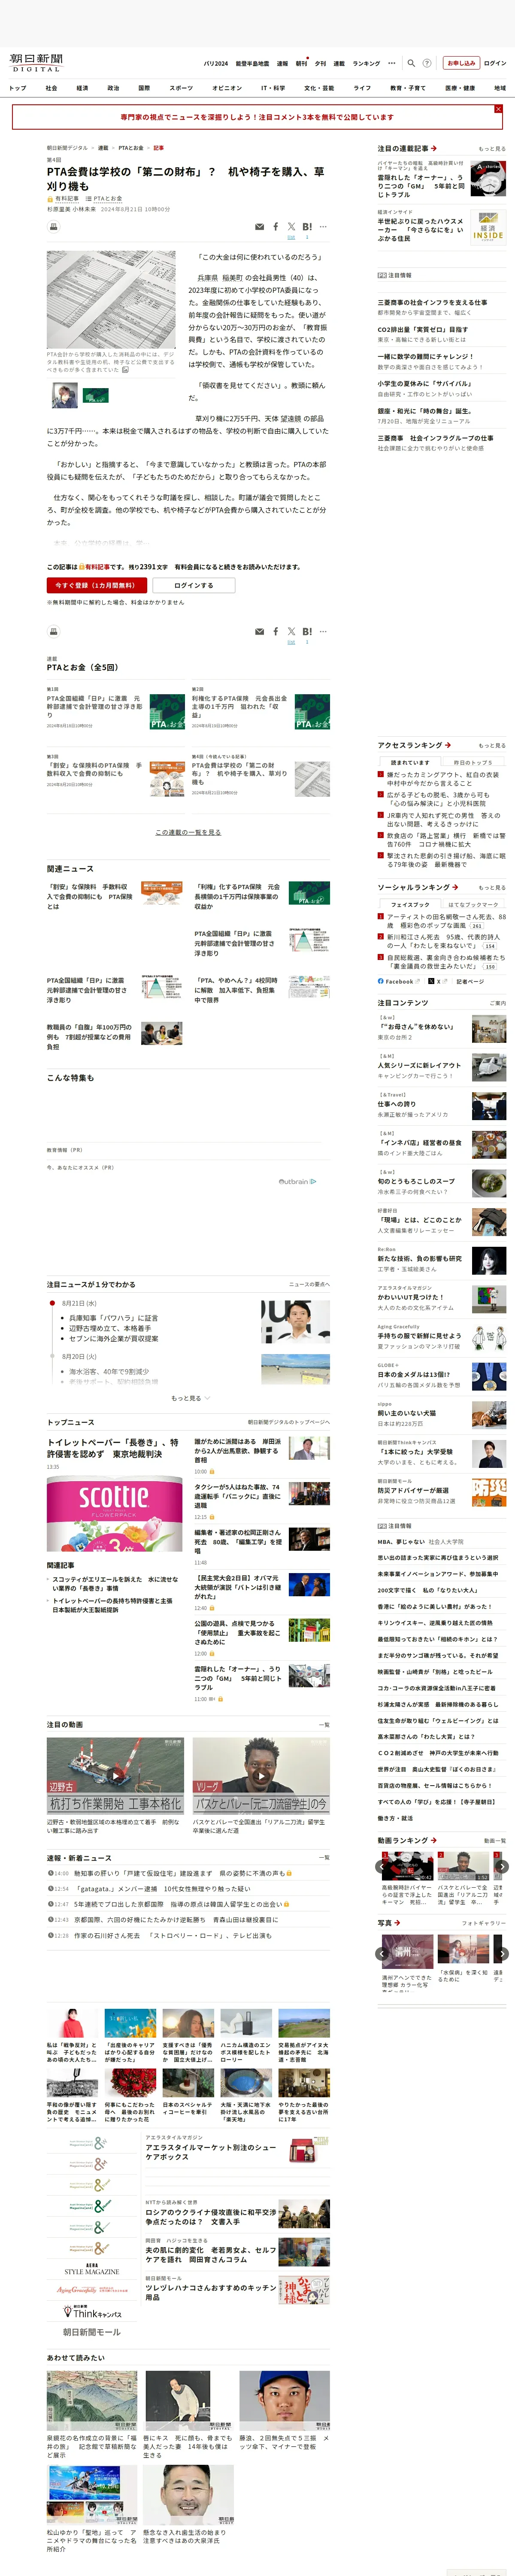This screenshot has height=2576, width=515.
Task: Click ログインする button below article
Action: pyautogui.click(x=193, y=585)
